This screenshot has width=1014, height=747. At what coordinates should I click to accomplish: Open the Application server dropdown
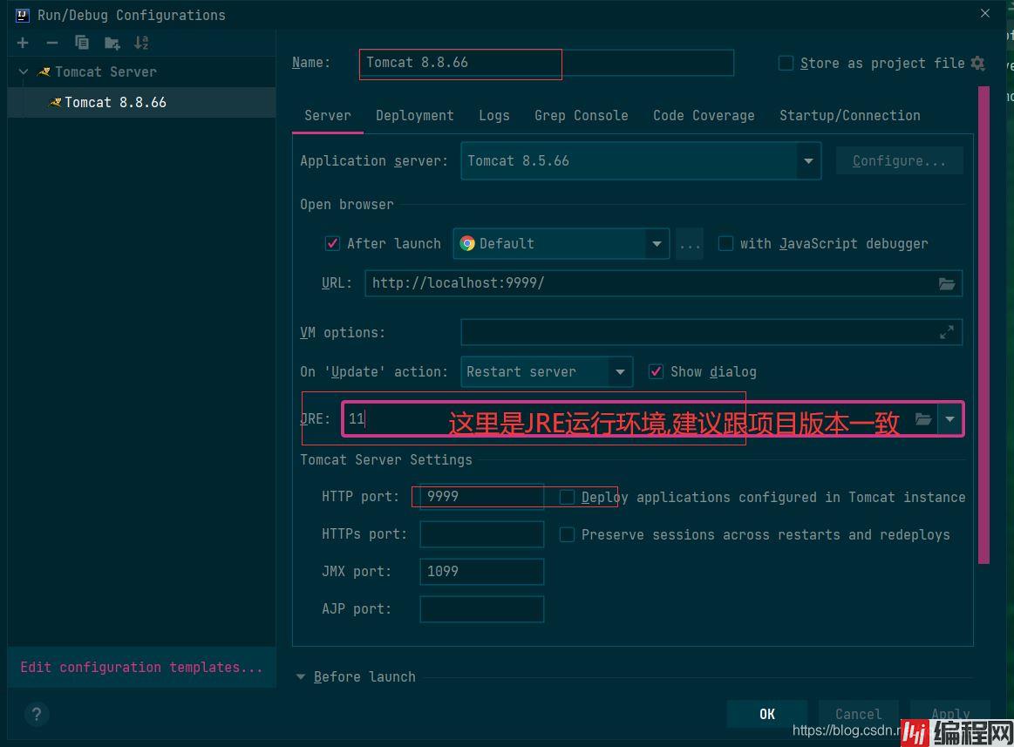[x=808, y=160]
